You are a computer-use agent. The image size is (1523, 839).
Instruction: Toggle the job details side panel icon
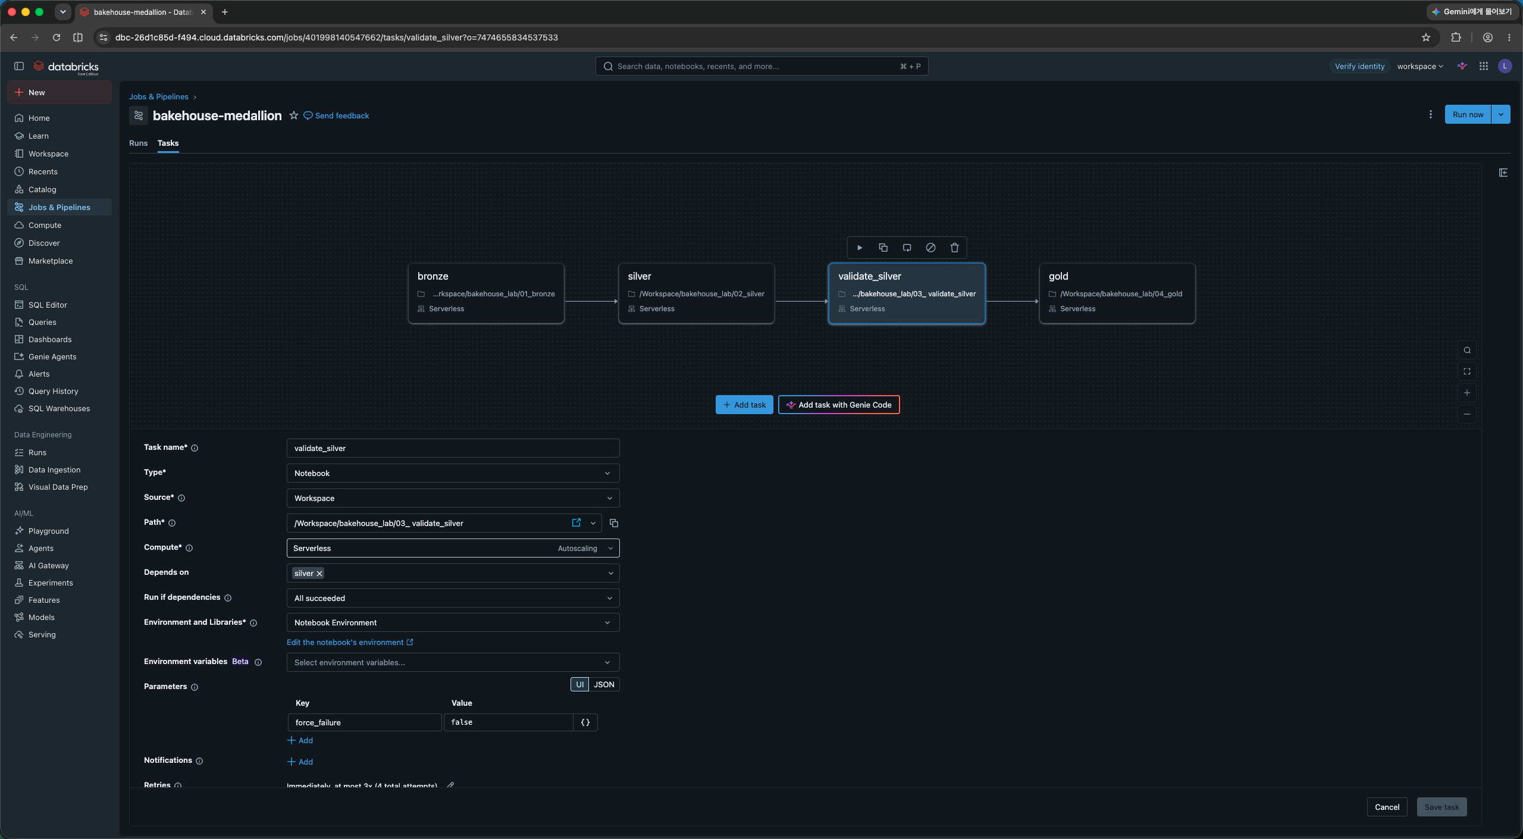1503,173
